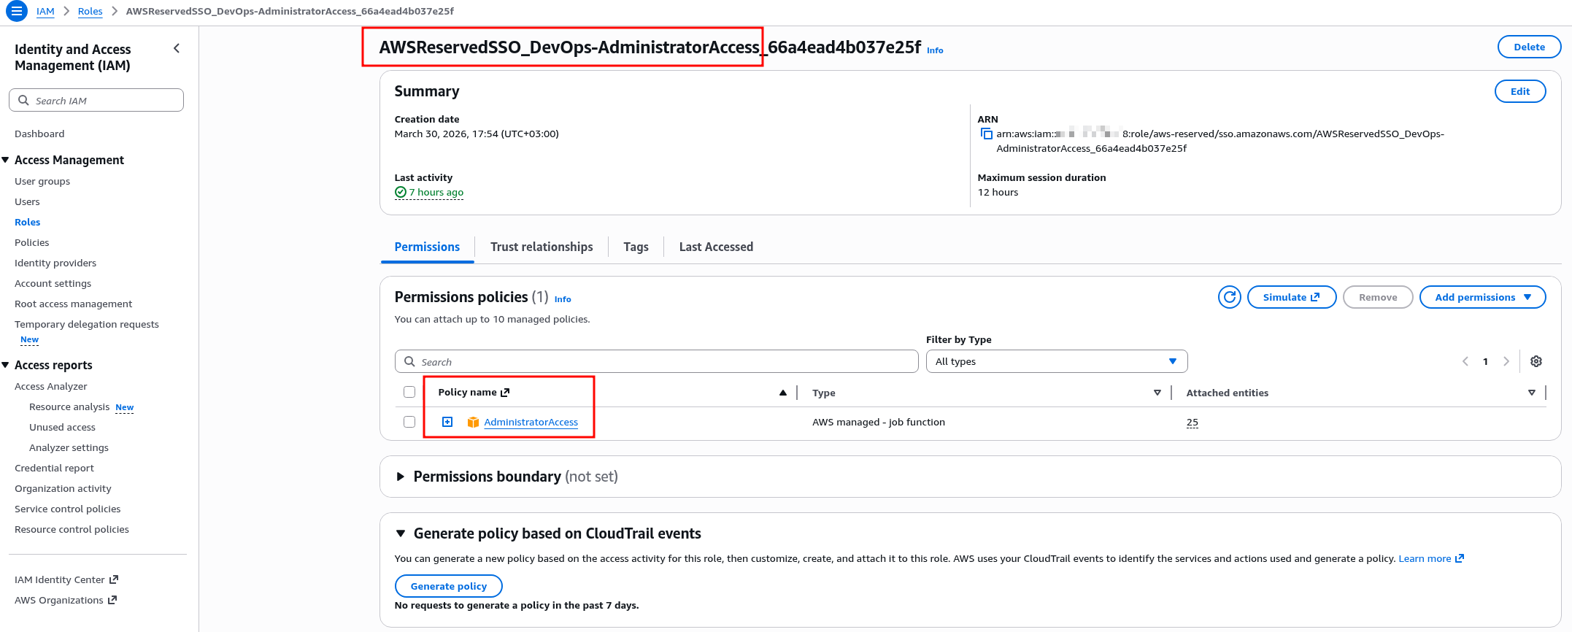Copy the role ARN using the copy icon
This screenshot has height=632, width=1572.
[x=986, y=134]
